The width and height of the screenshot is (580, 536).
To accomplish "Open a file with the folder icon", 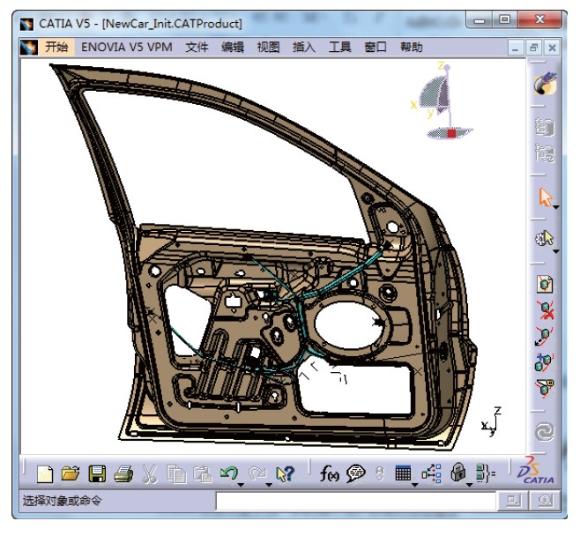I will [71, 474].
